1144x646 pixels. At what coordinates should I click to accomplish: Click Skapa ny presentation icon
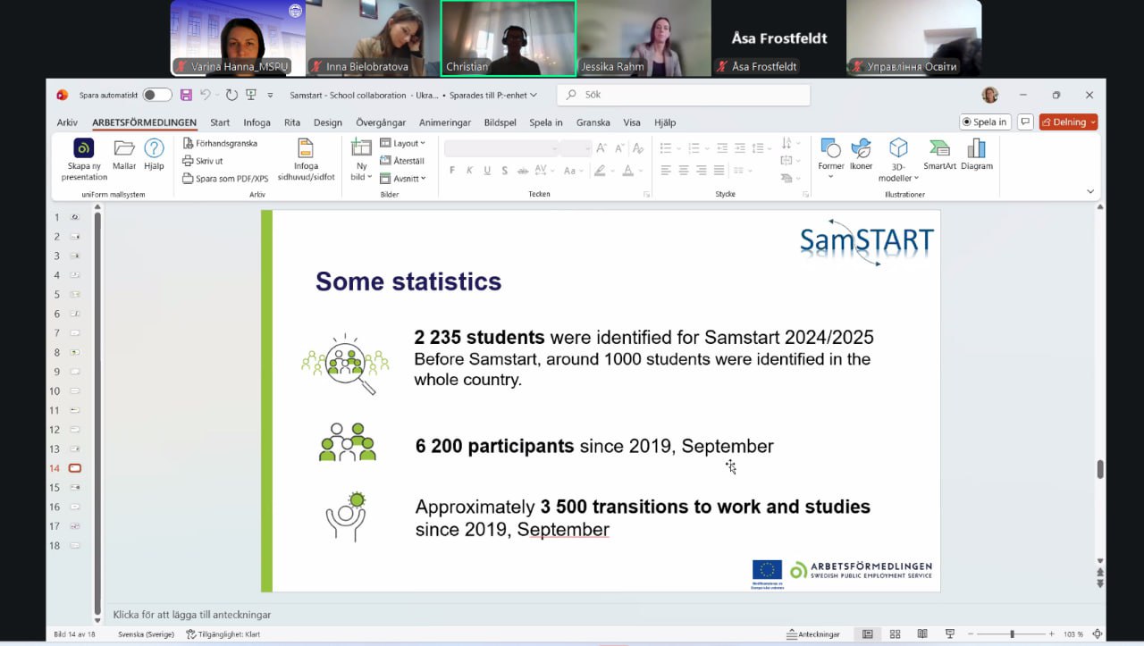click(84, 149)
